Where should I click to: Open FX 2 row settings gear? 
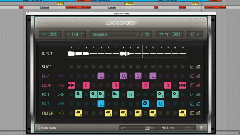tap(62, 104)
